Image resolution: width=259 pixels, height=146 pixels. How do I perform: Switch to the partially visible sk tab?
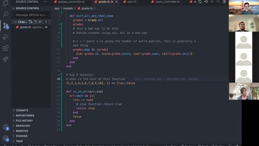(x=193, y=2)
